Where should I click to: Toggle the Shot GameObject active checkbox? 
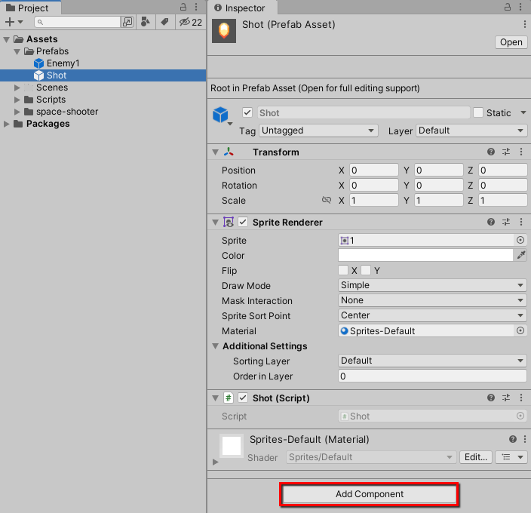coord(247,112)
